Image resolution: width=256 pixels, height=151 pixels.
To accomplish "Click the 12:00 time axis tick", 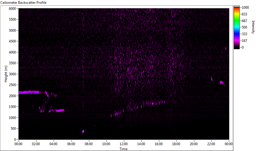I will 124,144.
